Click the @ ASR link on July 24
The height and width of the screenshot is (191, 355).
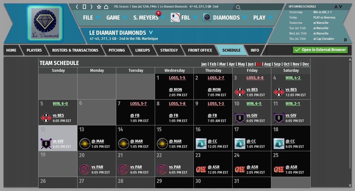pyautogui.click(x=252, y=167)
